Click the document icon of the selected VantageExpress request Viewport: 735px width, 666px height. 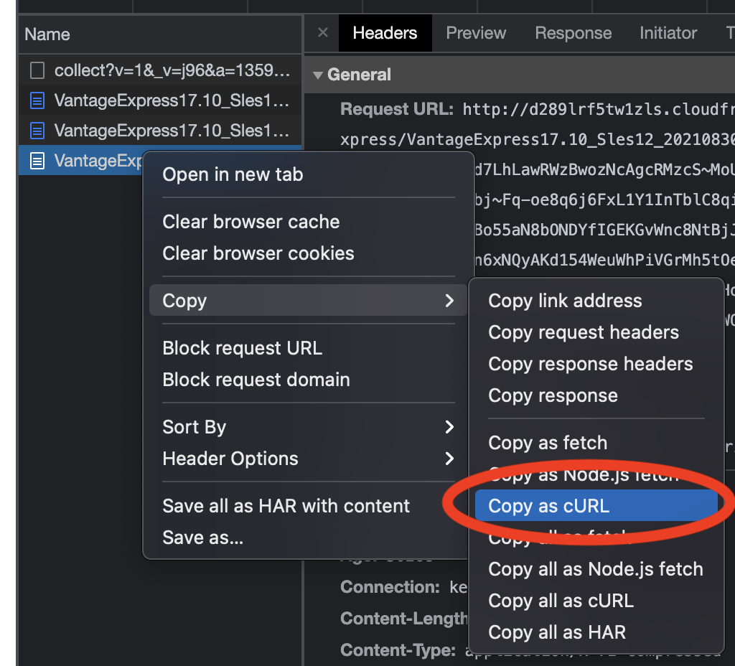37,161
